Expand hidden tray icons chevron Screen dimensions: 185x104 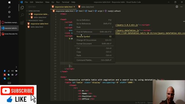pos(16,67)
